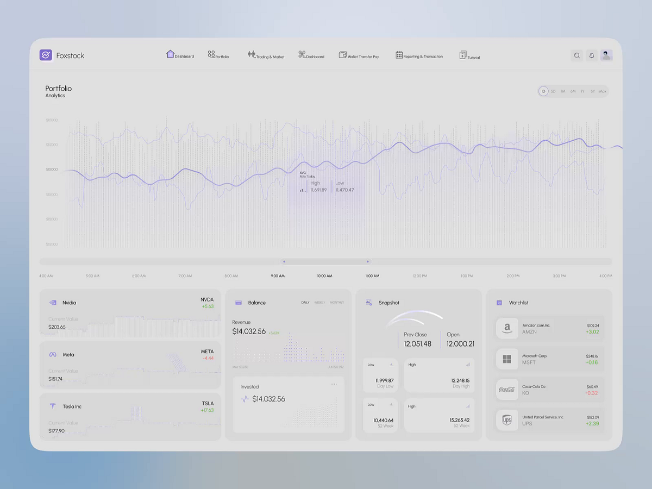Click the Low 11,470.47 tooltip value
Image resolution: width=652 pixels, height=489 pixels.
pyautogui.click(x=344, y=190)
